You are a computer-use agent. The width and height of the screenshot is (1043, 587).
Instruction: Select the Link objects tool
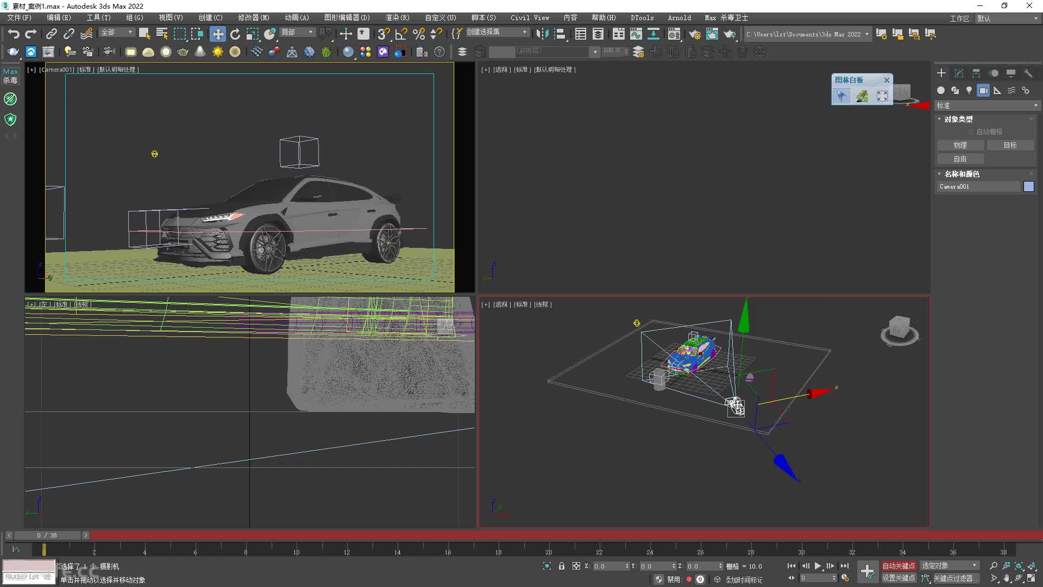point(51,34)
